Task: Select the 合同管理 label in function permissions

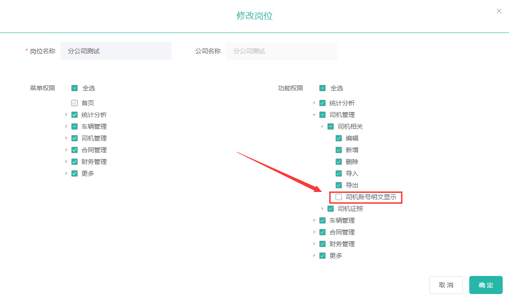Action: pos(342,232)
